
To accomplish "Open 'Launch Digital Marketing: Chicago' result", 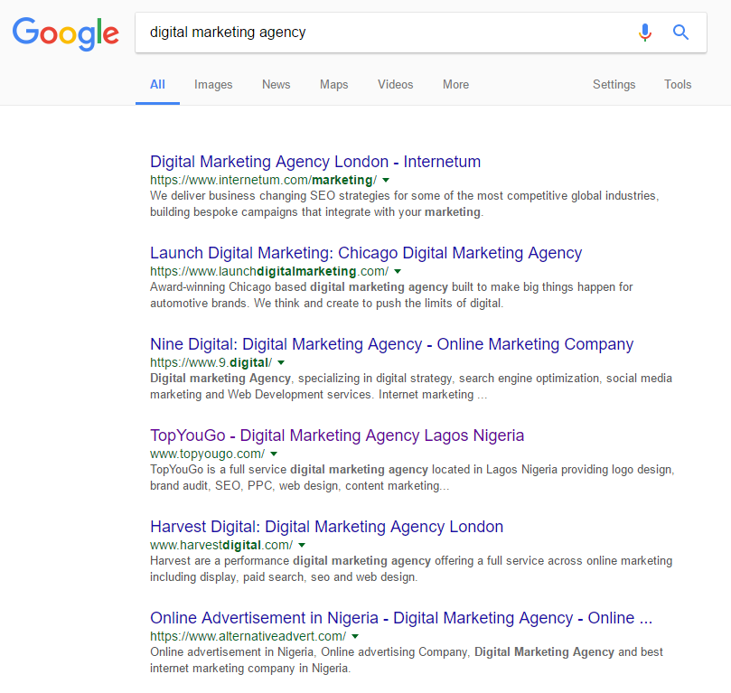I will tap(366, 253).
